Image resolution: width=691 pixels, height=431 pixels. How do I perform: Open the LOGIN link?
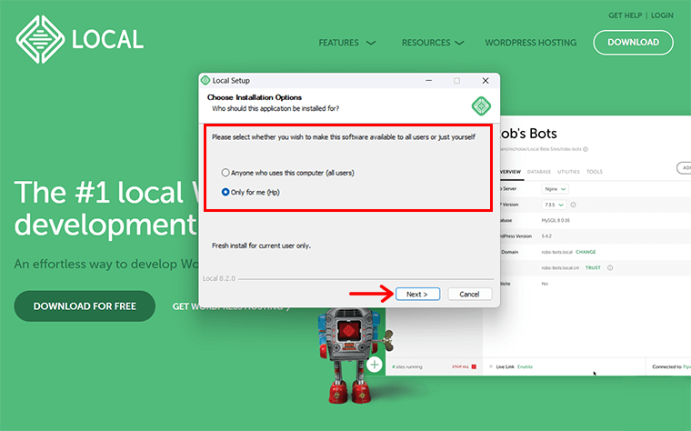662,15
